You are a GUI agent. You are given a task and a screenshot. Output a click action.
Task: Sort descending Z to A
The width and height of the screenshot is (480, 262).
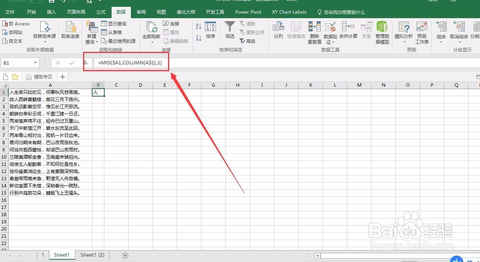[x=198, y=38]
